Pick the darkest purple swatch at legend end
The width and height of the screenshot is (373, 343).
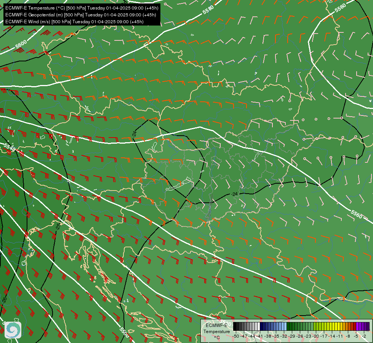pyautogui.click(x=368, y=326)
